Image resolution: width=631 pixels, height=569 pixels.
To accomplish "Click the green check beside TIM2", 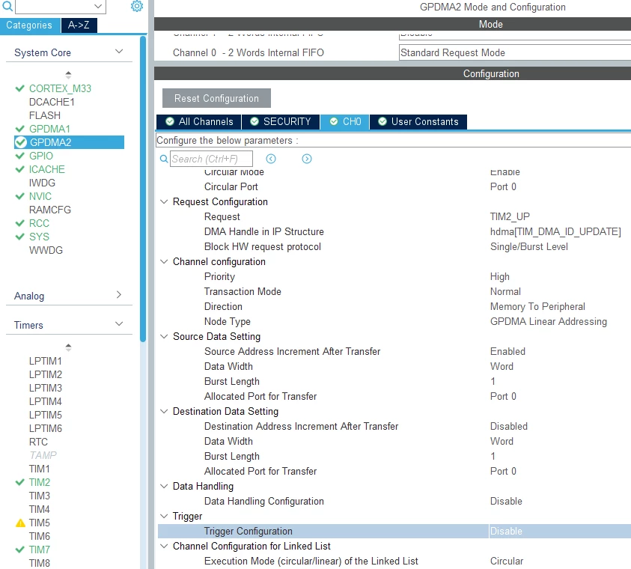I will point(19,482).
